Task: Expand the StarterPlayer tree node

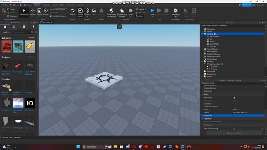Action: tap(202, 74)
